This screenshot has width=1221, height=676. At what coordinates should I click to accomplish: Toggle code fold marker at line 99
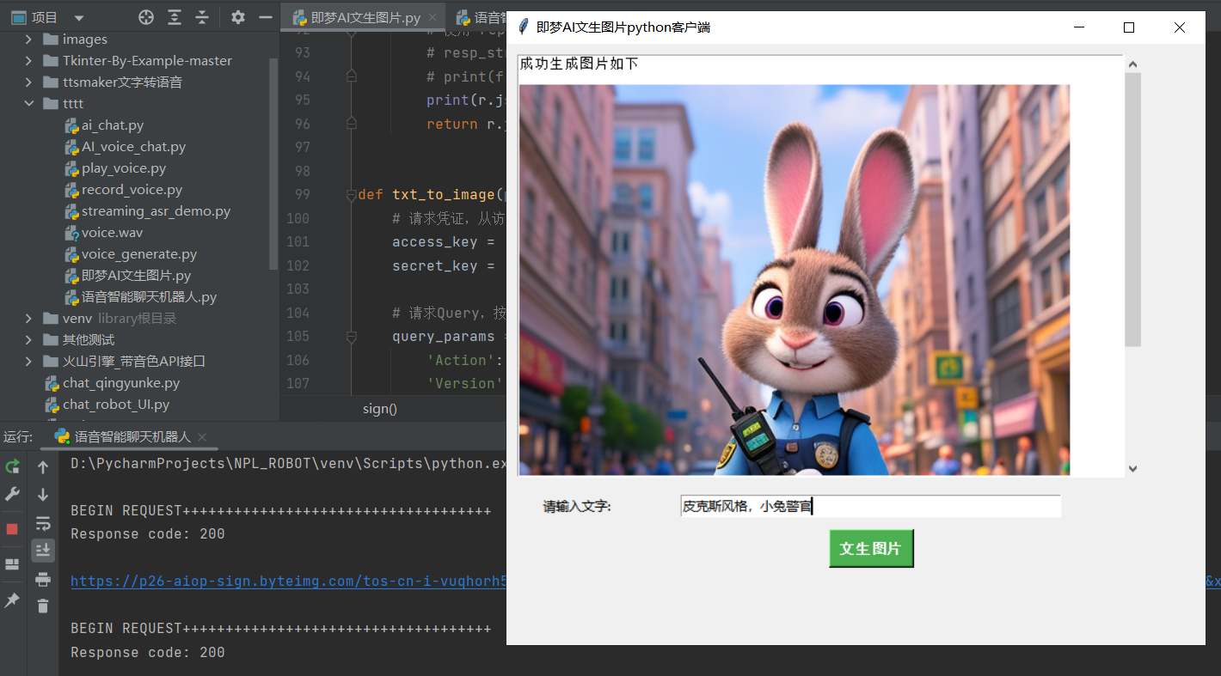(x=351, y=195)
